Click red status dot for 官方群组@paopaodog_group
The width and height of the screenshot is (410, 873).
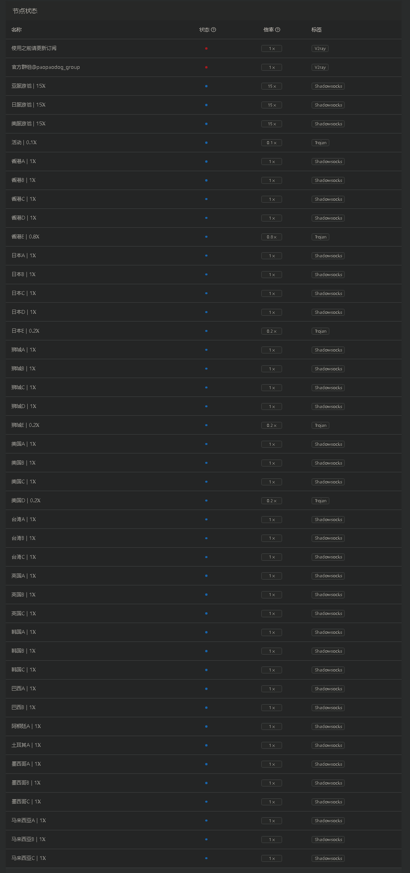[x=206, y=67]
